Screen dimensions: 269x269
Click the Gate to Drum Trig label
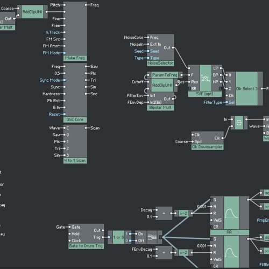86,246
